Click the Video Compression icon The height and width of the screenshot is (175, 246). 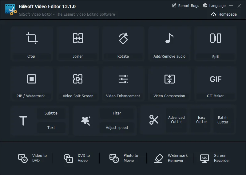tap(169, 79)
